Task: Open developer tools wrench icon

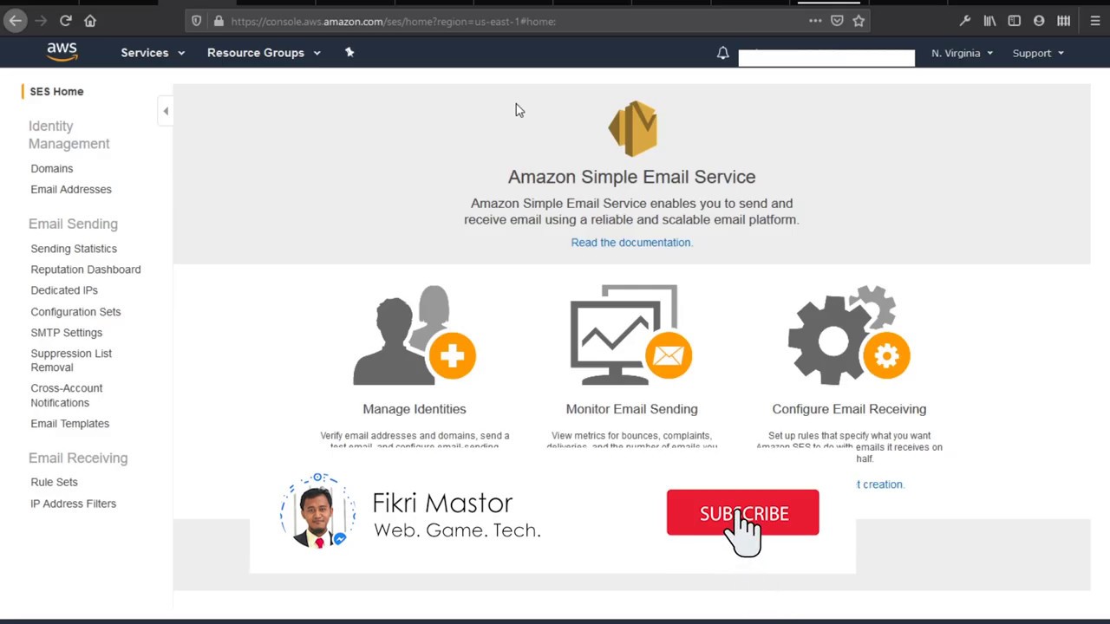Action: (964, 21)
